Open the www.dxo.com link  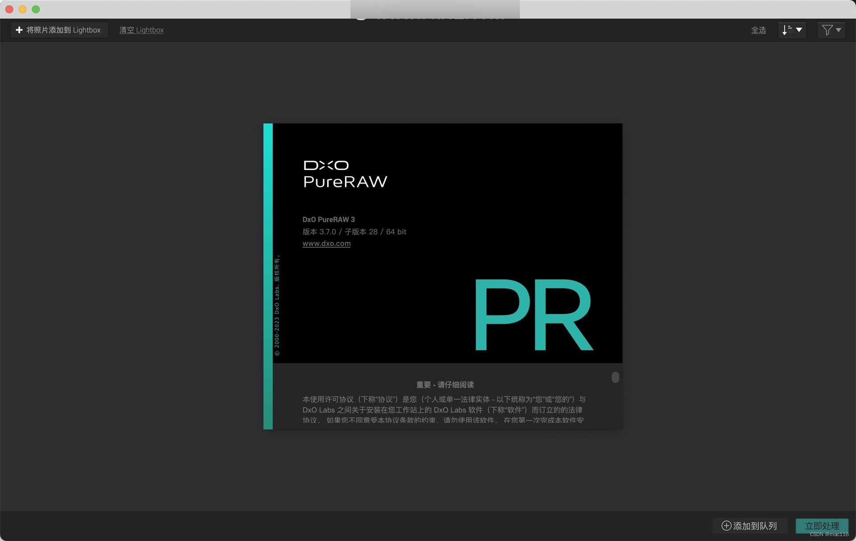(x=326, y=244)
